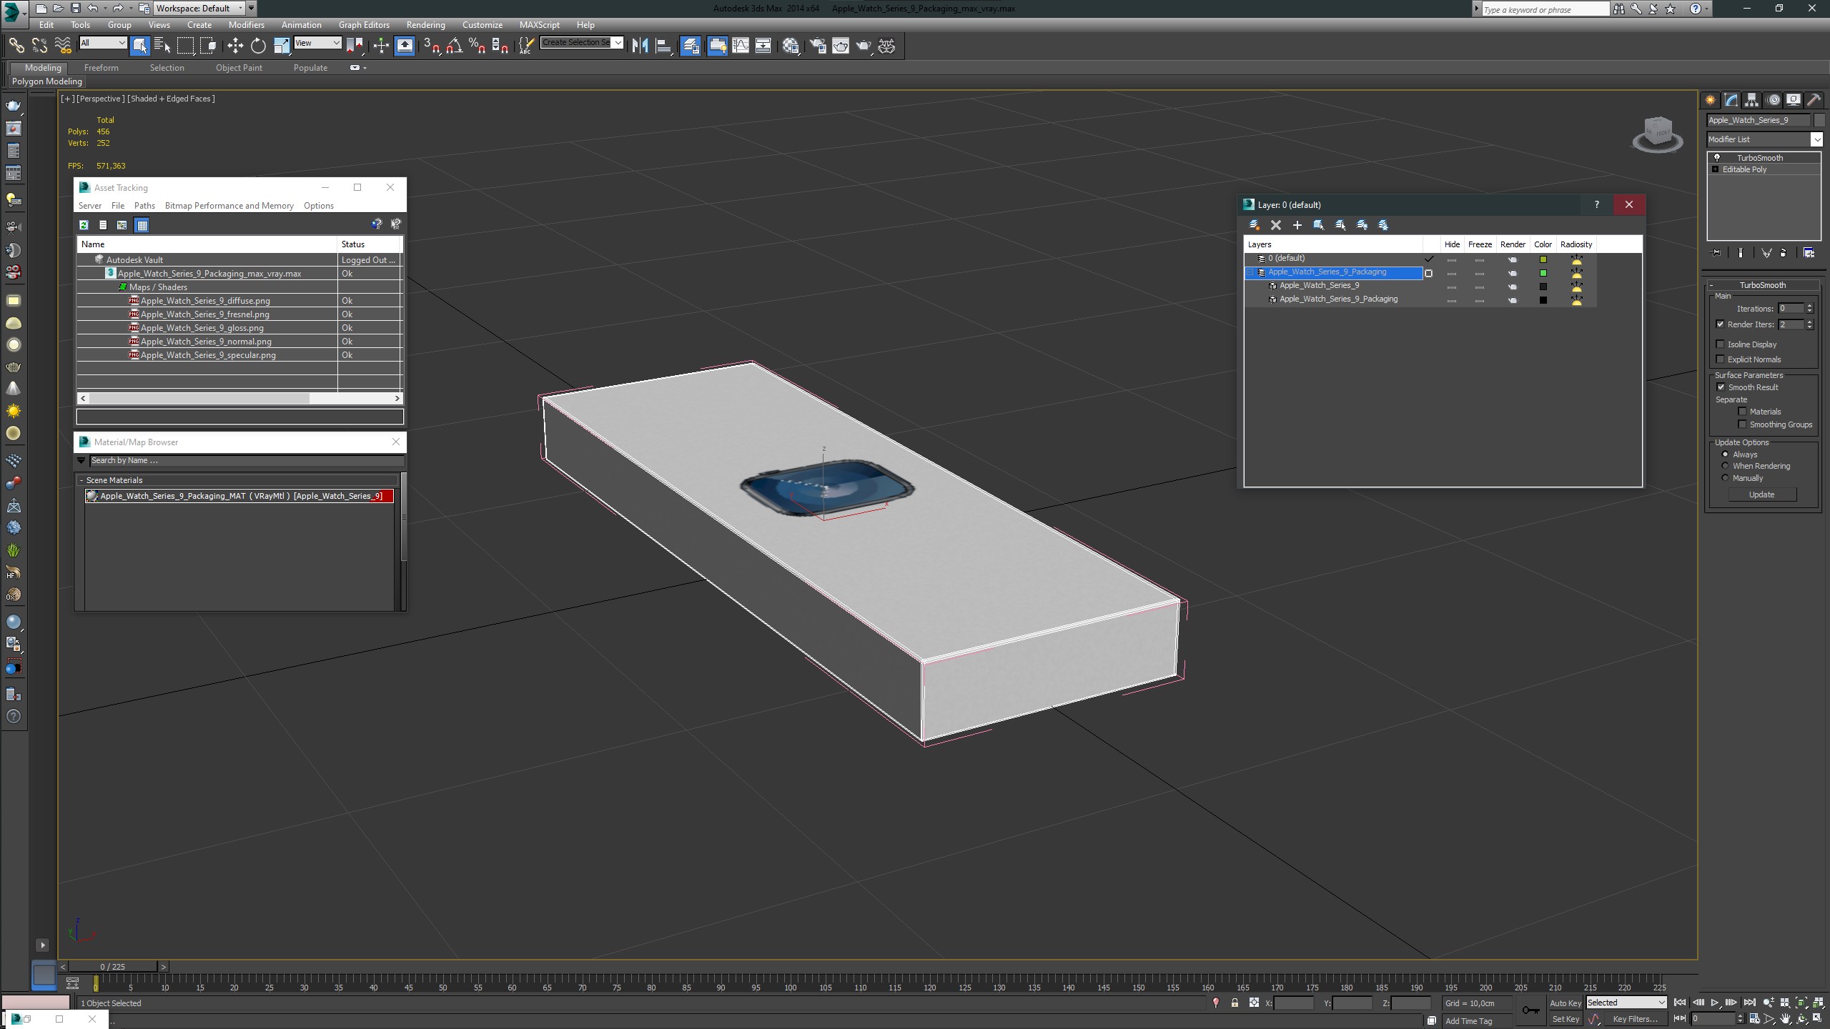
Task: Open the Modifier List dropdown
Action: click(1815, 139)
